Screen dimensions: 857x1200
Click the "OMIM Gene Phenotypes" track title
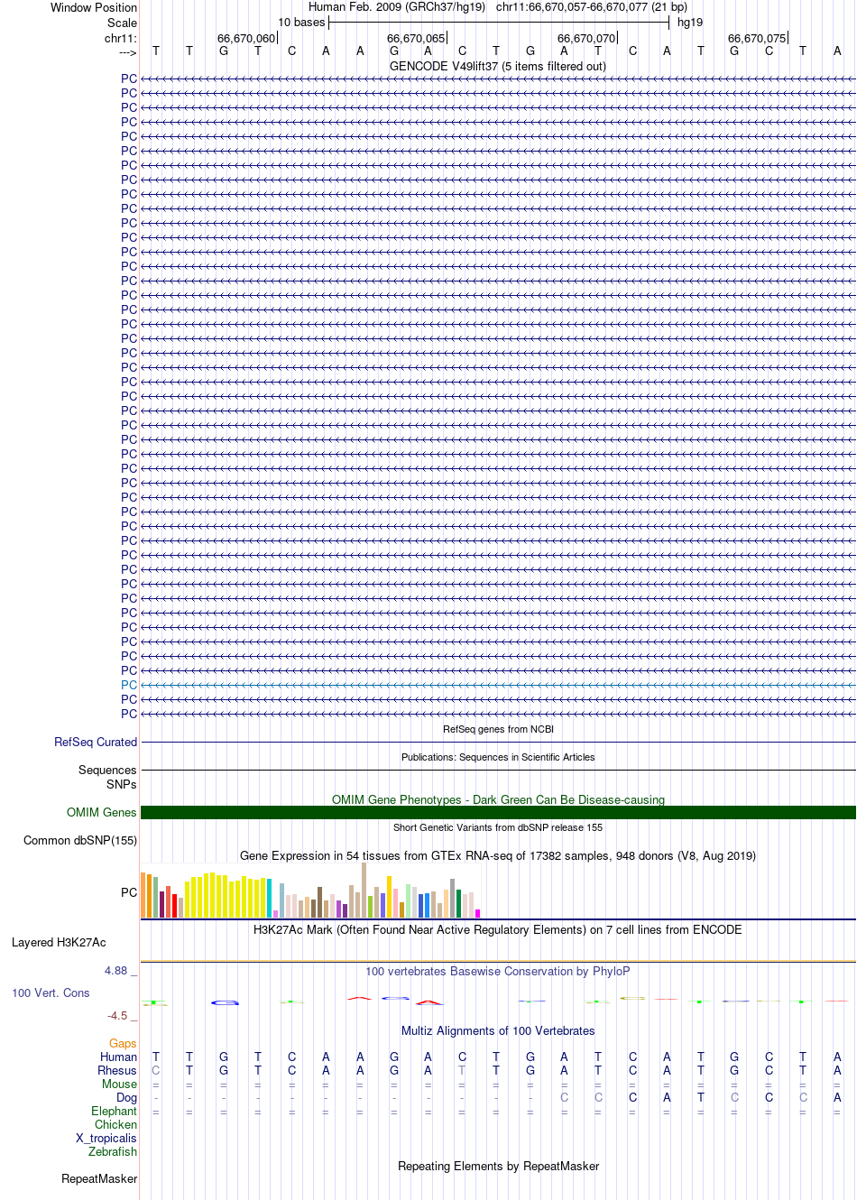click(498, 799)
